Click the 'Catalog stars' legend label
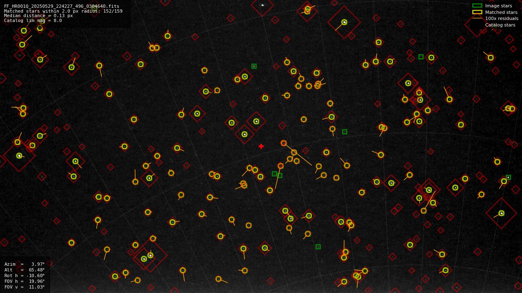The height and width of the screenshot is (293, 522). [x=500, y=25]
